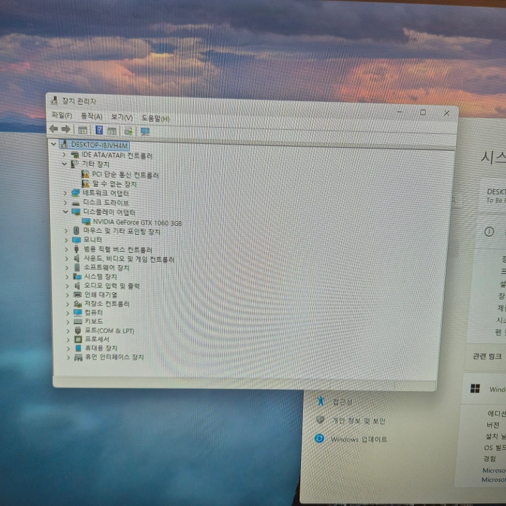
Task: Click the 네트워크 어댑터 category icon
Action: [x=76, y=193]
